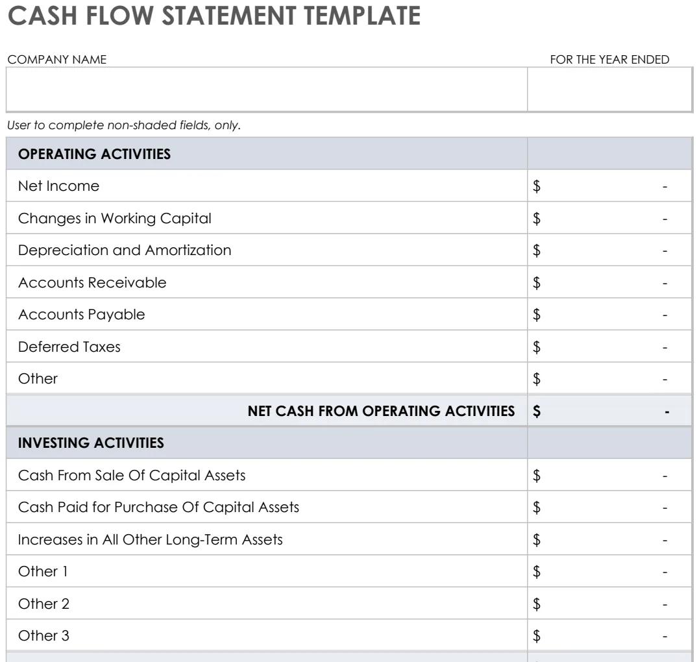This screenshot has width=699, height=662.
Task: Select the Net Income row label
Action: click(x=58, y=186)
